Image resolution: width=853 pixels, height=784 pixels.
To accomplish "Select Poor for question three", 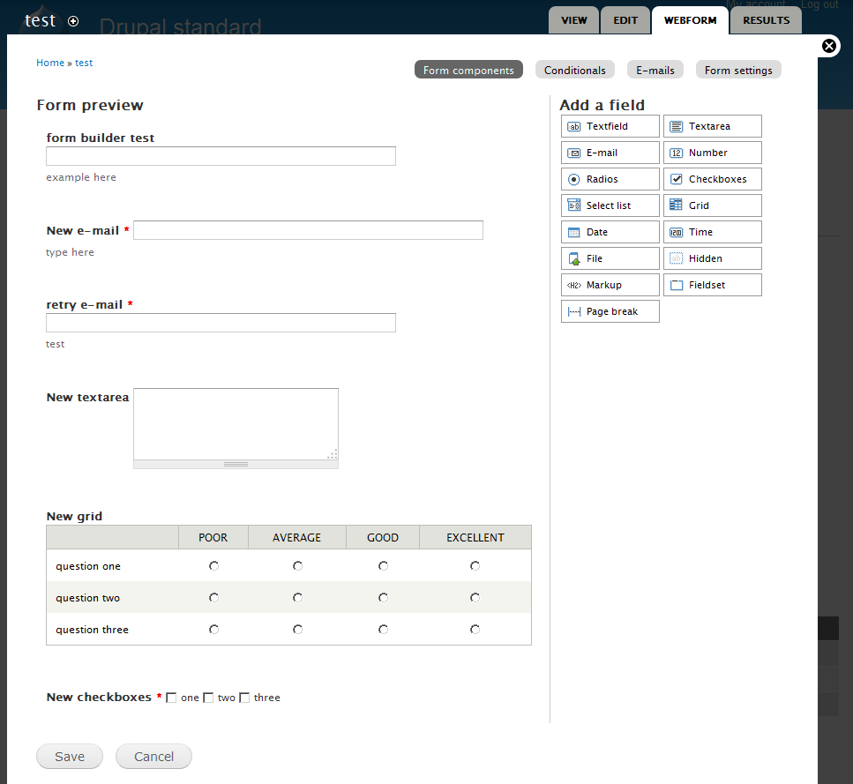I will [213, 629].
